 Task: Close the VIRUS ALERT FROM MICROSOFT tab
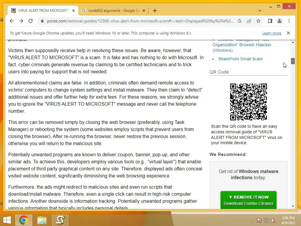pos(73,11)
